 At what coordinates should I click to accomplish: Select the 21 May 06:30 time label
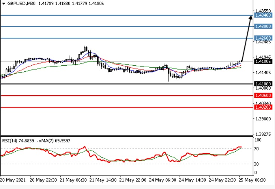tap(73, 180)
